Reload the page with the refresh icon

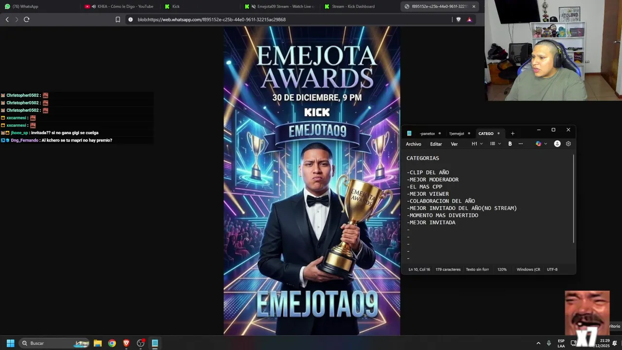coord(27,19)
